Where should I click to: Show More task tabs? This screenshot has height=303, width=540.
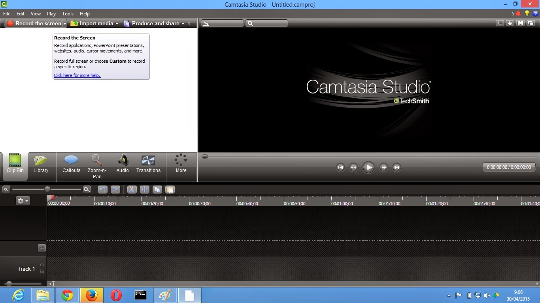[181, 164]
